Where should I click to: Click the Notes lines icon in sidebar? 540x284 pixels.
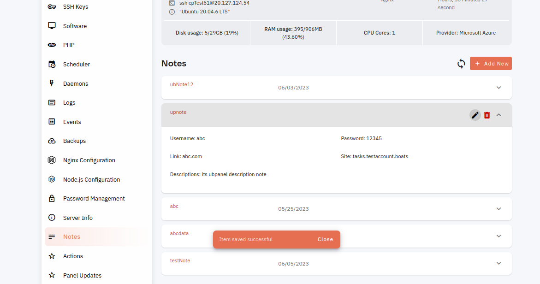(x=52, y=237)
